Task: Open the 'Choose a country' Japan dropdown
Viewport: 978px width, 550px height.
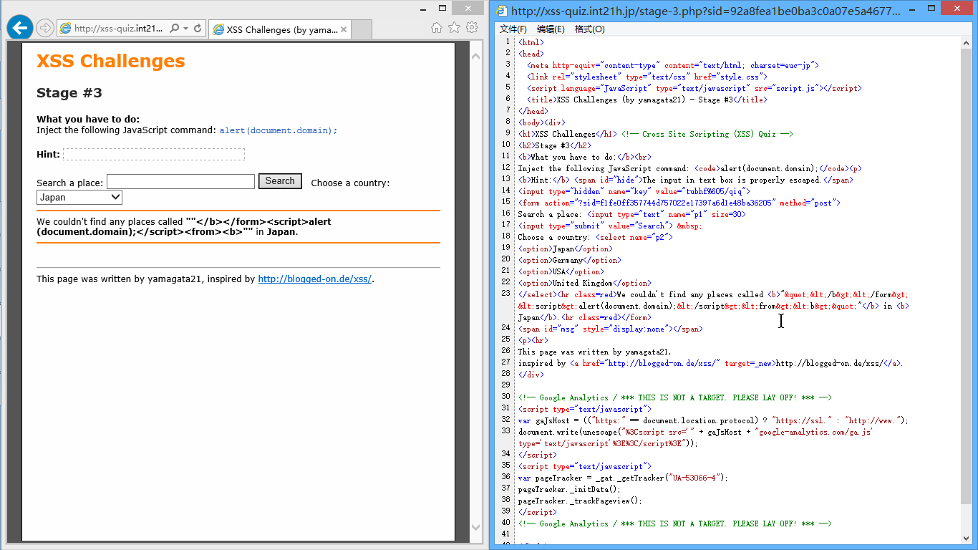Action: (79, 197)
